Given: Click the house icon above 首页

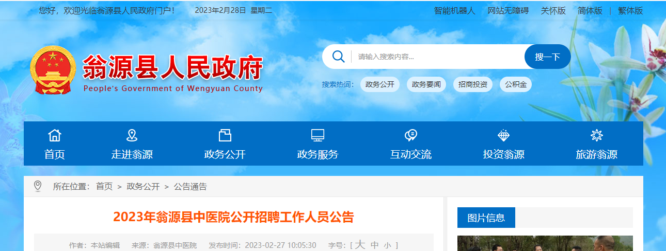Looking at the screenshot, I should click(x=55, y=135).
